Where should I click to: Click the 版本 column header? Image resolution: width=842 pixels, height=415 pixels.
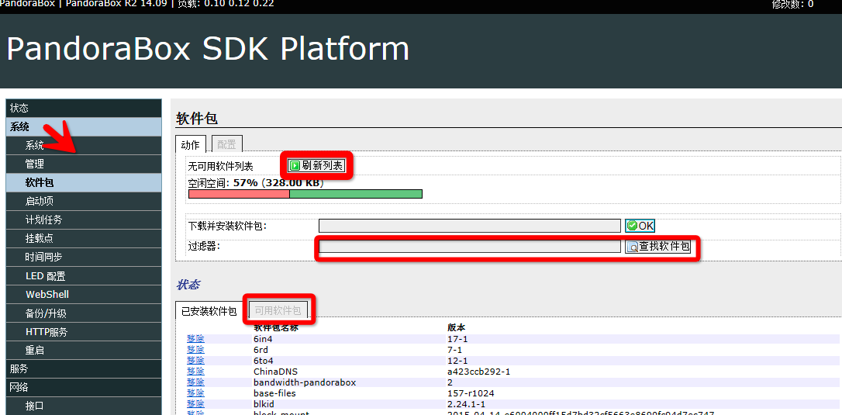tap(457, 327)
